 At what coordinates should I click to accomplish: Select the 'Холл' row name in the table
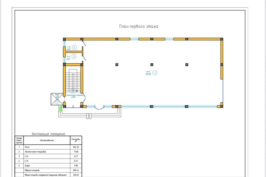[27, 147]
